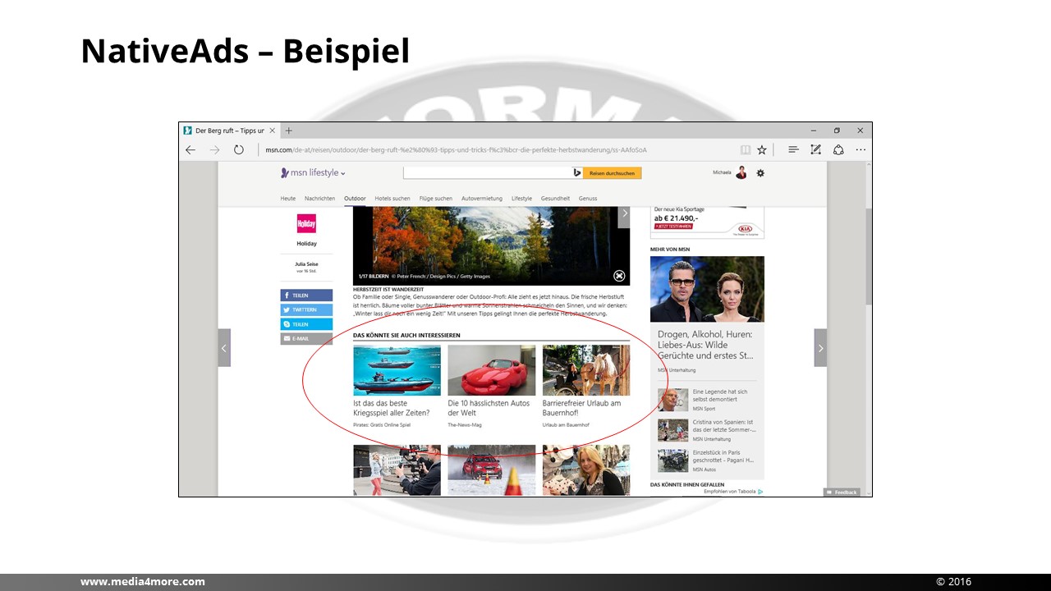Go to next article with right arrow
This screenshot has width=1051, height=591.
pos(819,348)
